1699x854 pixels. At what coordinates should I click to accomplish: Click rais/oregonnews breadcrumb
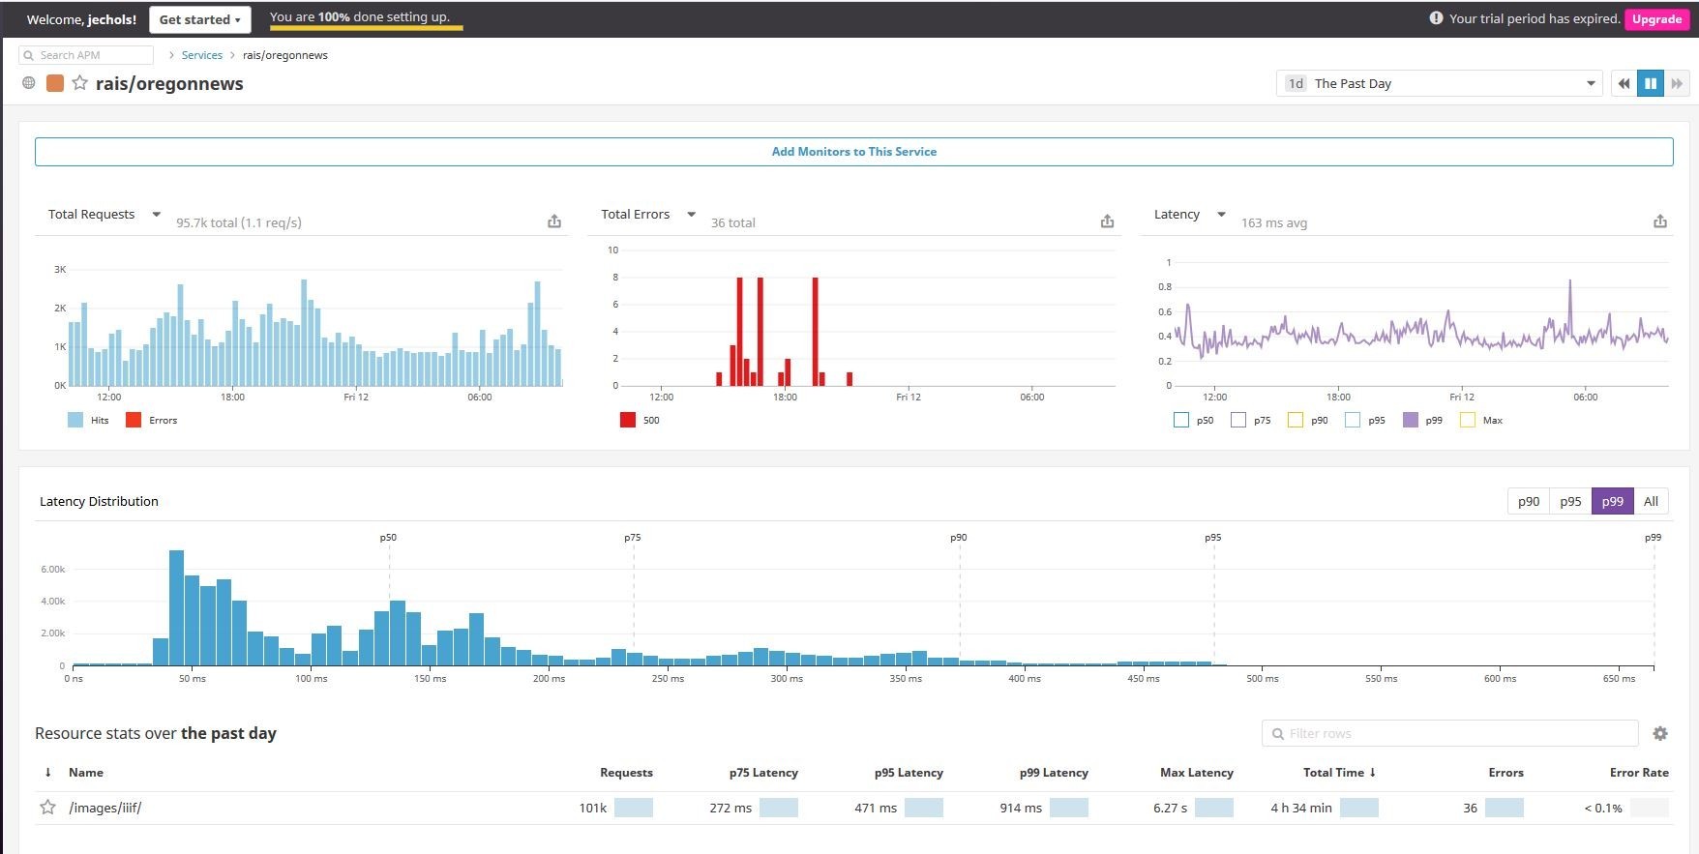pos(284,55)
